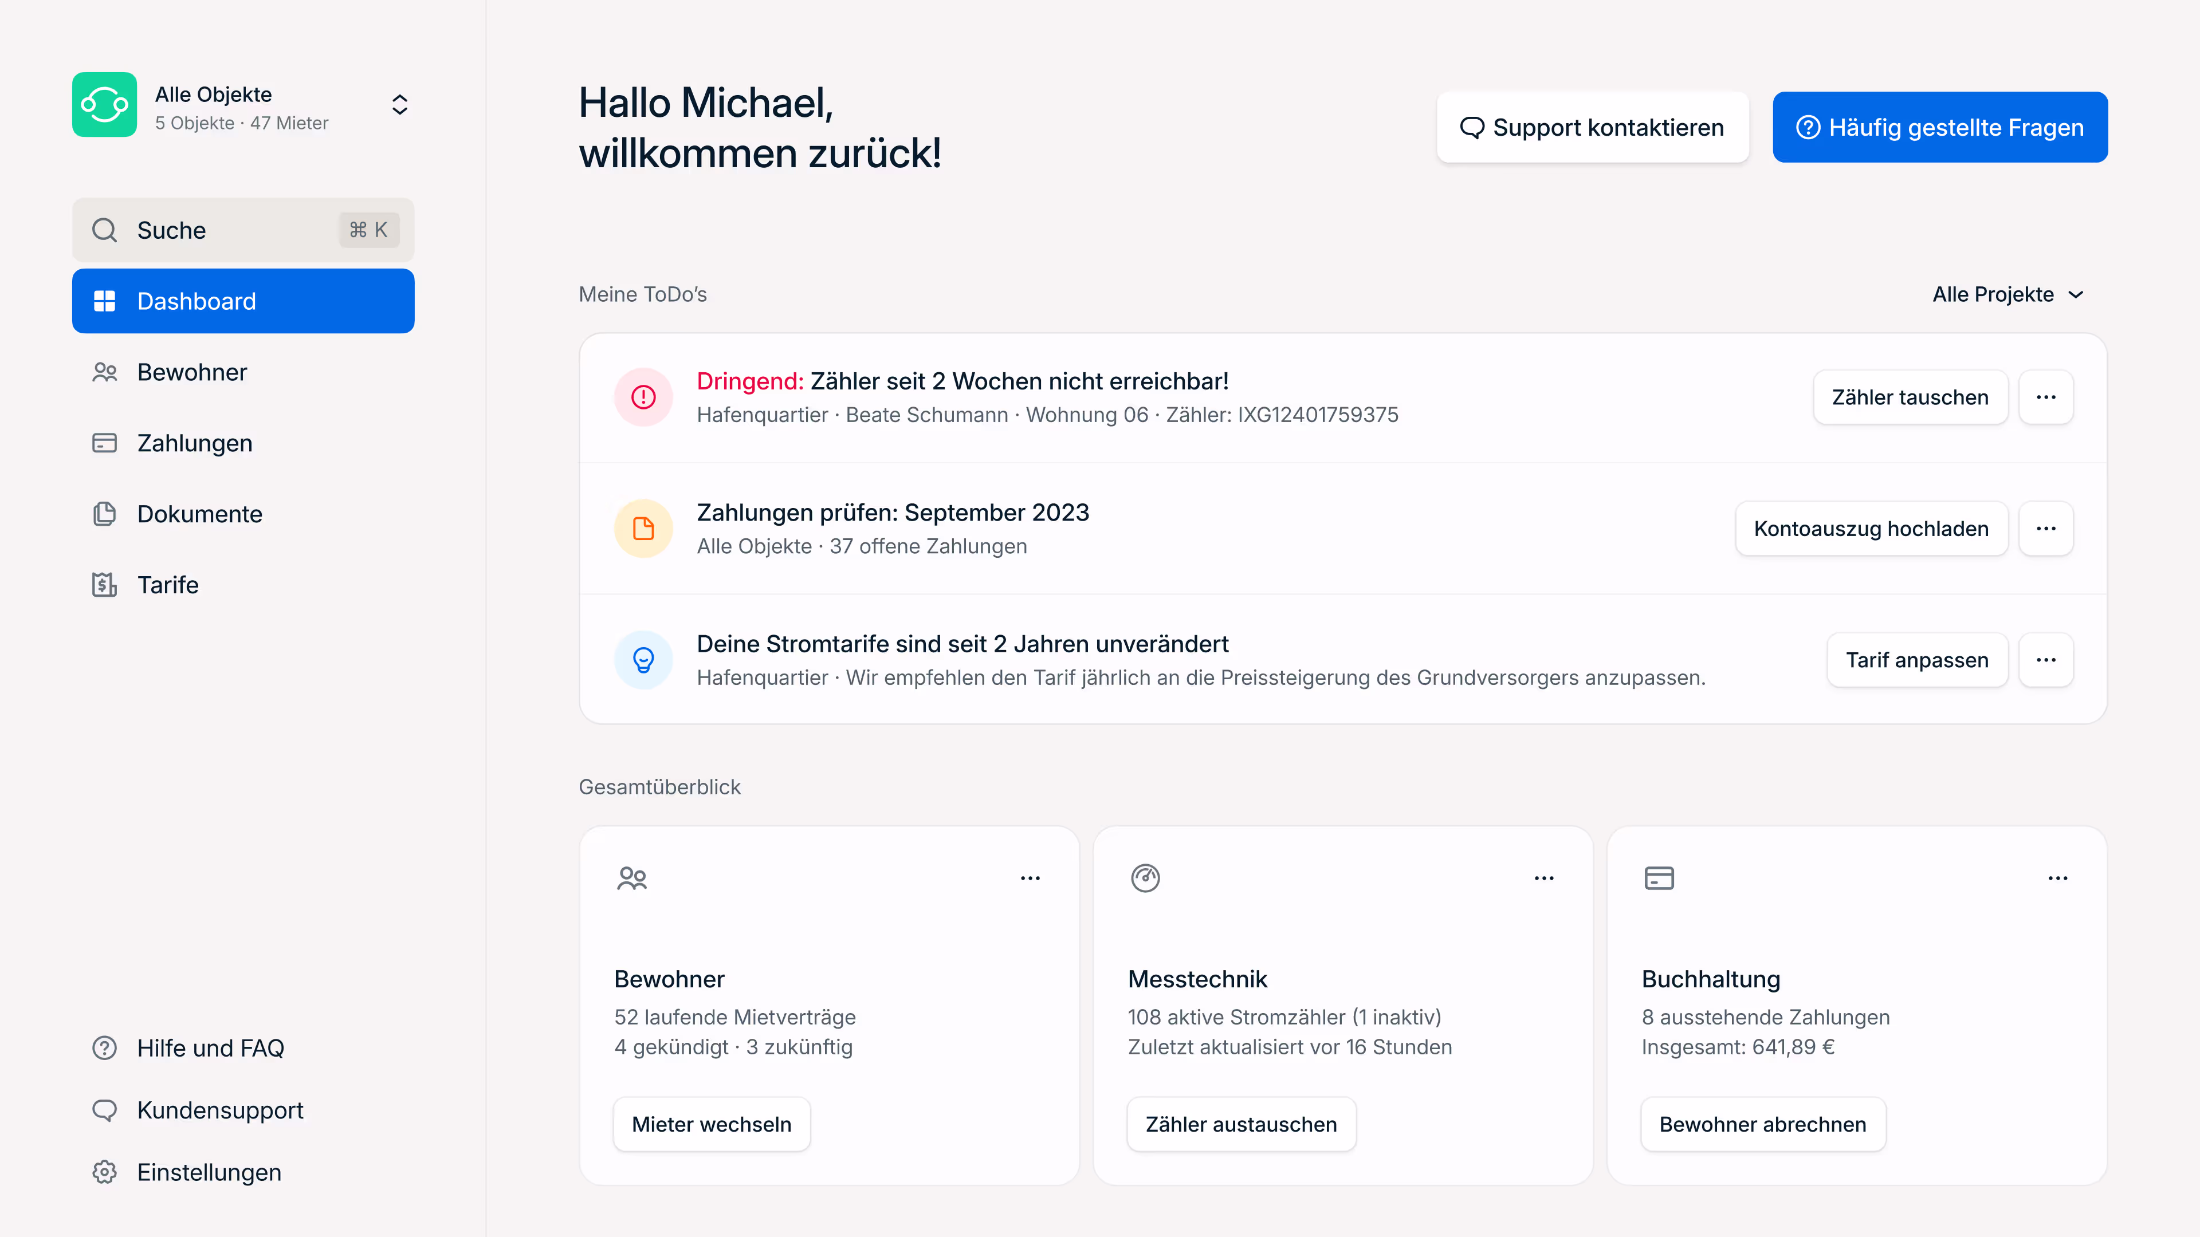Click the Buchhaltung card heading

(x=1711, y=979)
